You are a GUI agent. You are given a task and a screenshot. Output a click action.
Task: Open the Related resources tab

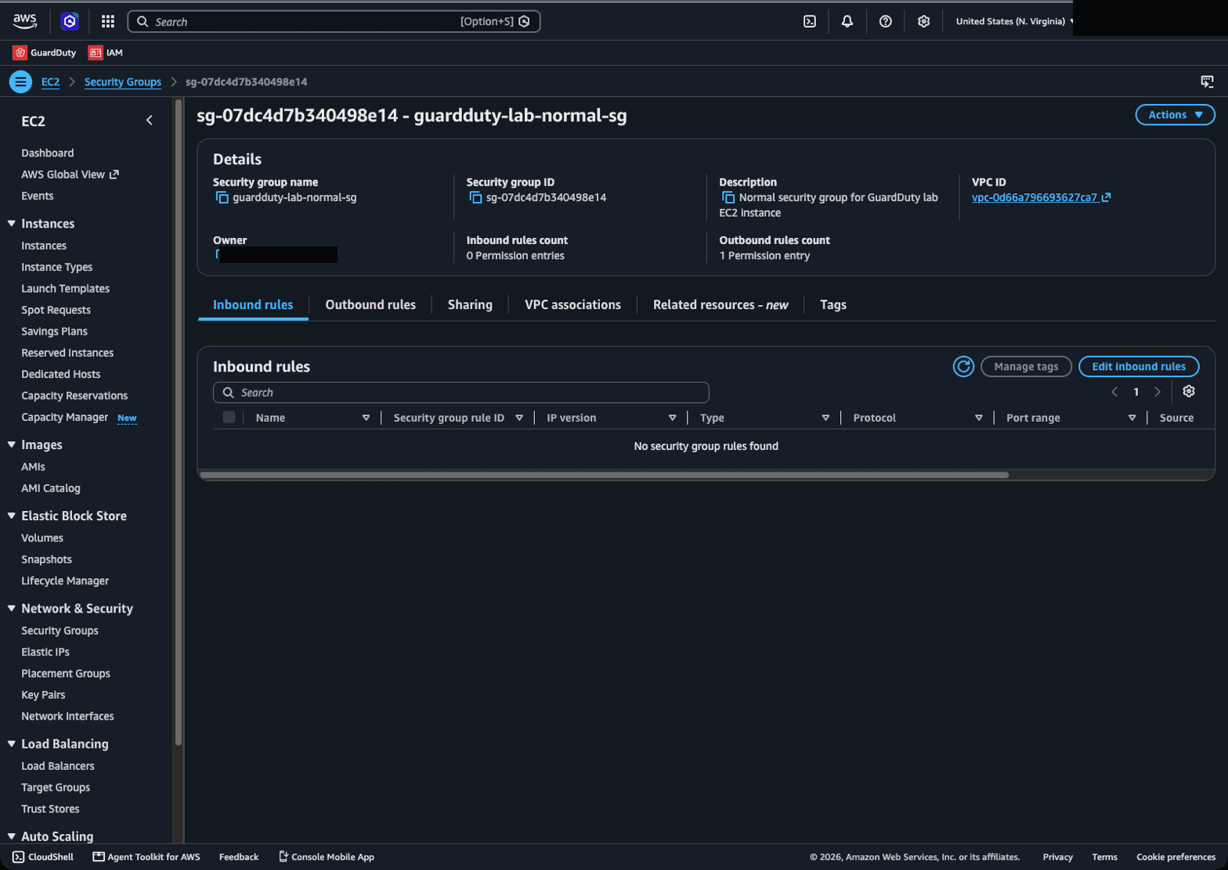(x=721, y=304)
